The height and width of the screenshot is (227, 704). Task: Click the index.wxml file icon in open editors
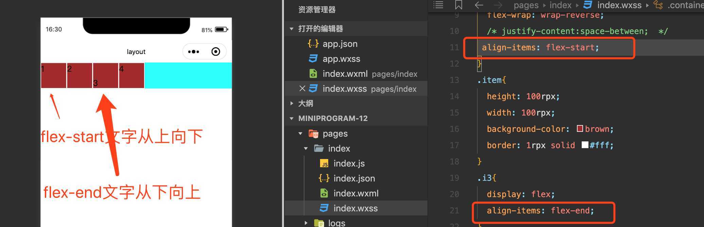313,73
